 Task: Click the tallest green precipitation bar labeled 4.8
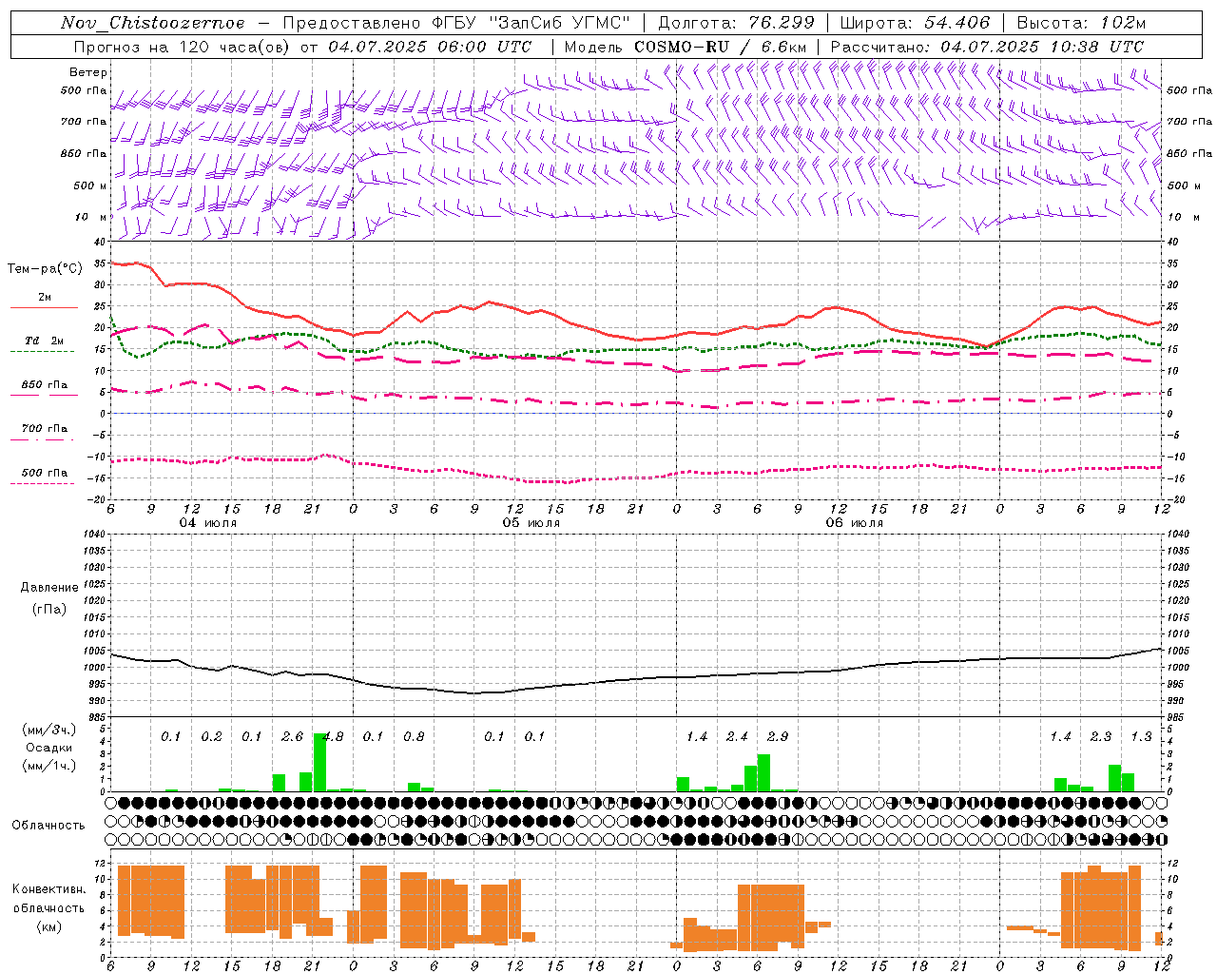[319, 762]
